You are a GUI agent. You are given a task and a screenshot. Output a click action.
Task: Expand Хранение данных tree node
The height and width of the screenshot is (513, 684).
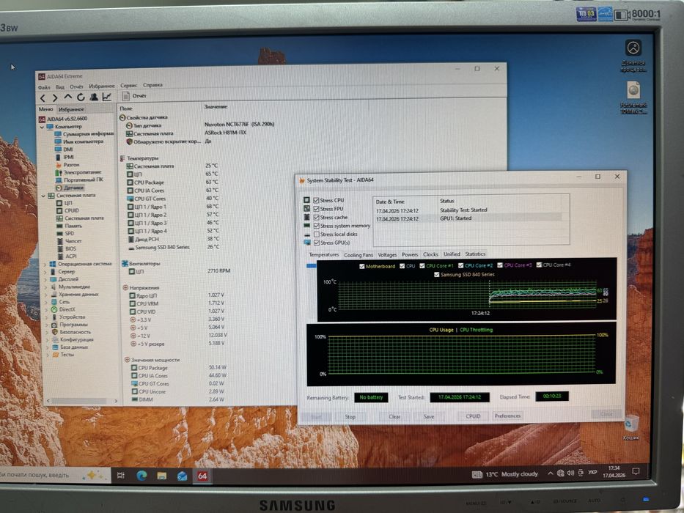[45, 295]
